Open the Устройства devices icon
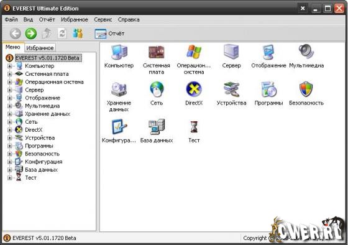The height and width of the screenshot is (245, 348). click(x=231, y=90)
